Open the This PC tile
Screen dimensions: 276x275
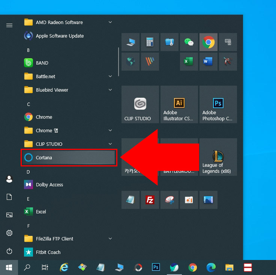tap(130, 42)
